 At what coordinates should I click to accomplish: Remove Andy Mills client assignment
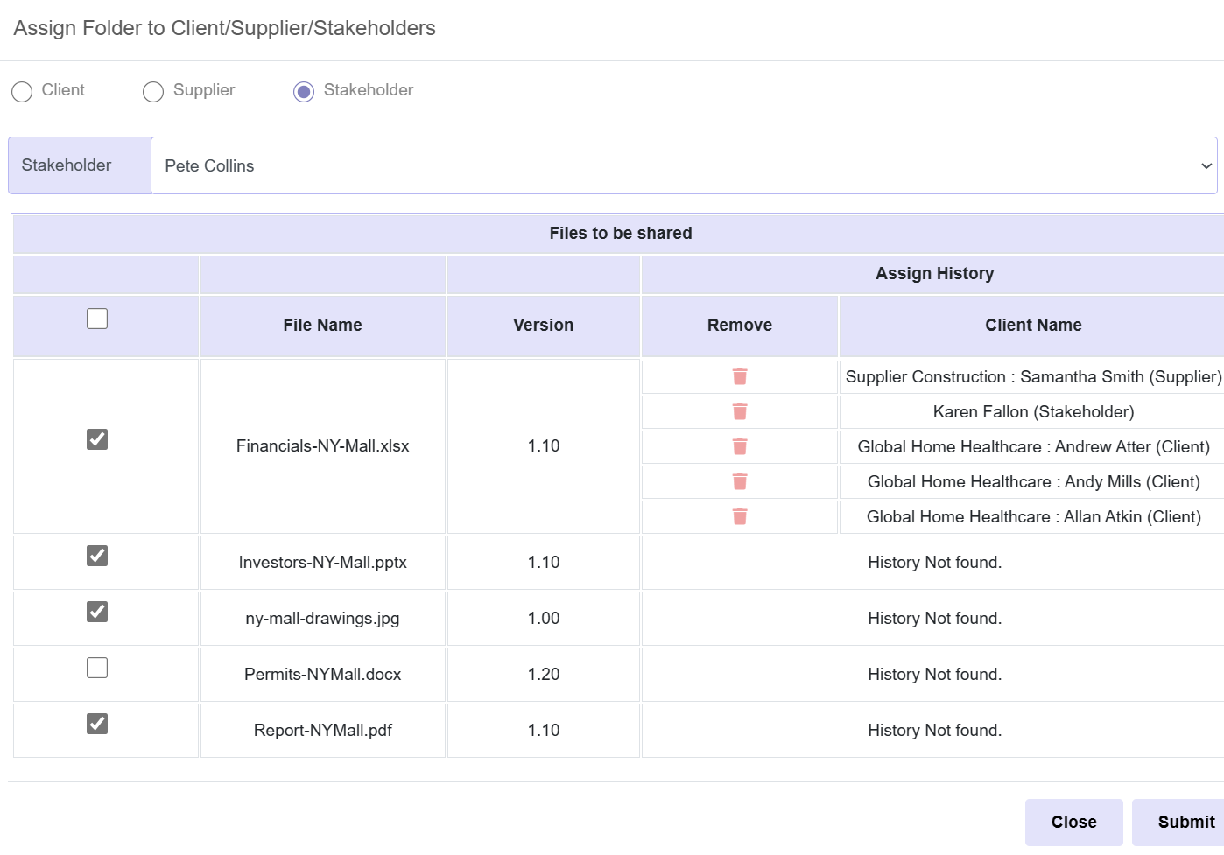(740, 481)
